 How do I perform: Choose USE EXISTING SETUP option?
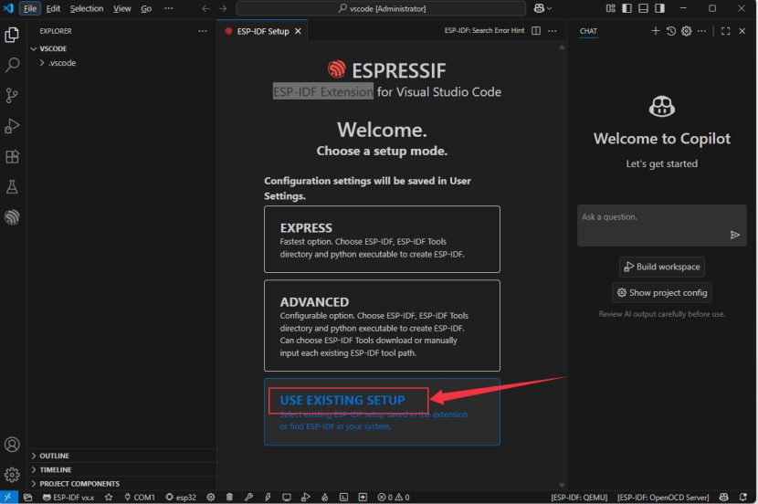(382, 412)
